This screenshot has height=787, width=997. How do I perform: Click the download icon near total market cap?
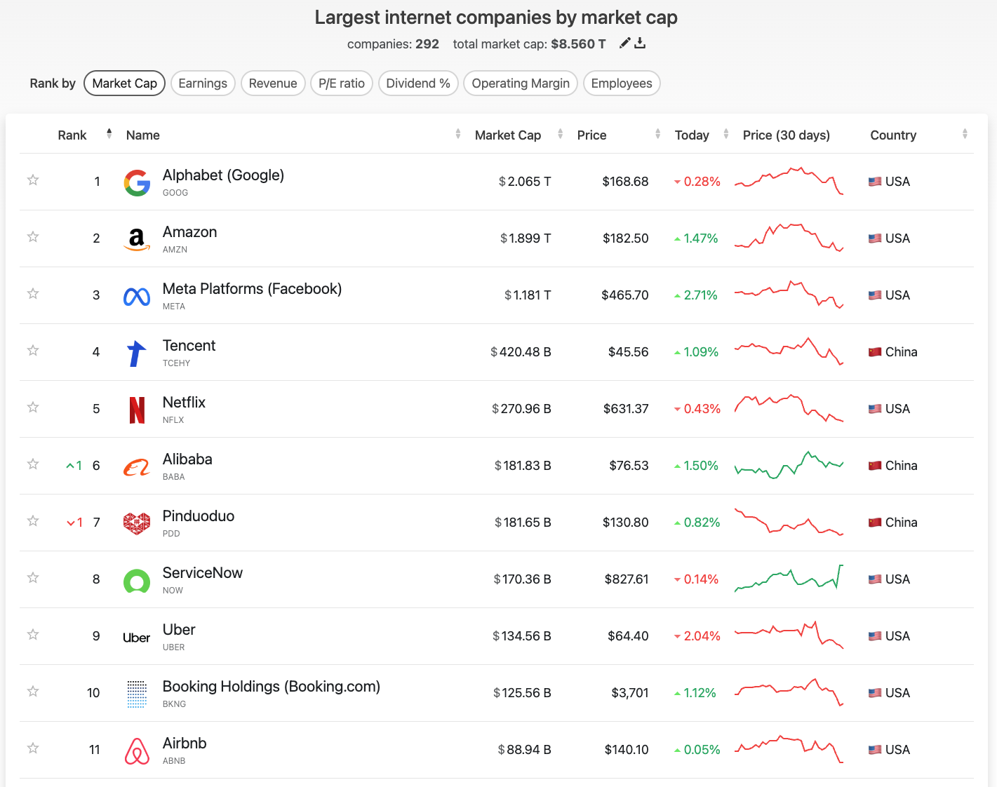tap(640, 43)
